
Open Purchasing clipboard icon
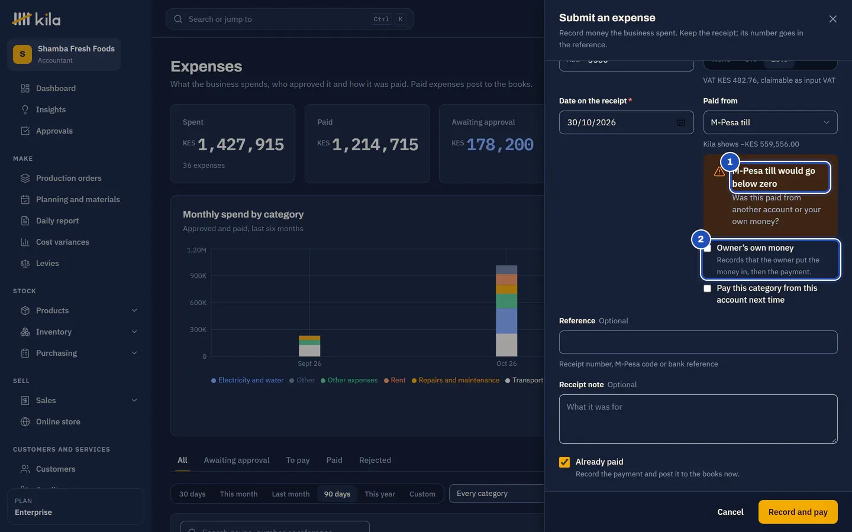tap(25, 353)
